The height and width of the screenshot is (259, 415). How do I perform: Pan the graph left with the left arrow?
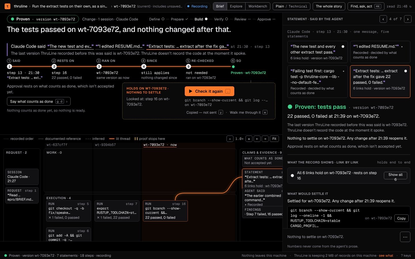257,139
